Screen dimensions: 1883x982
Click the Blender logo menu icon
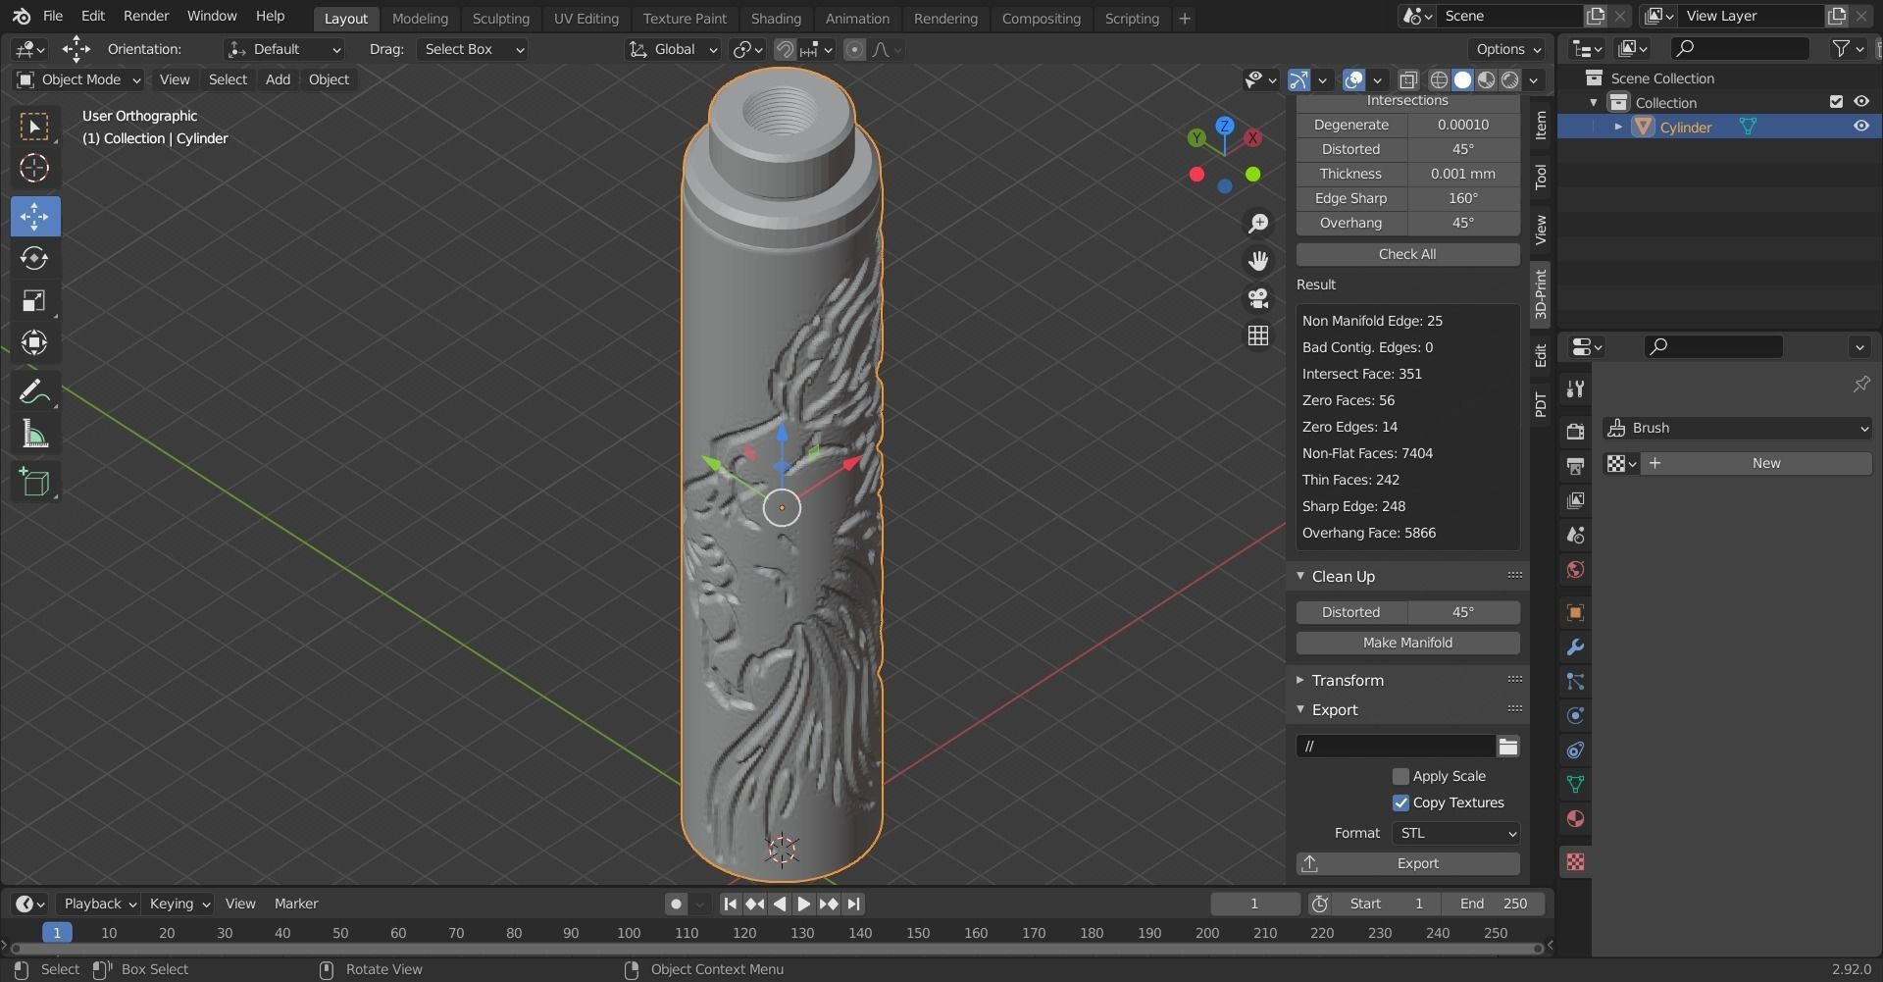(22, 16)
